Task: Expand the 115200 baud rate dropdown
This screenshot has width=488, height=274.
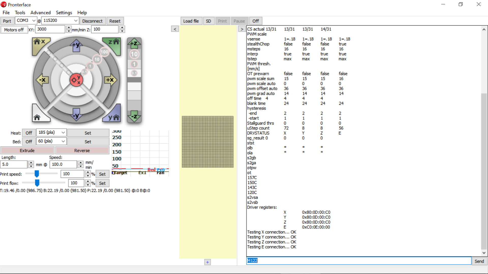Action: [75, 21]
